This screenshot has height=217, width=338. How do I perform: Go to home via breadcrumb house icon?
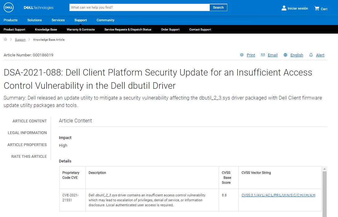(x=5, y=39)
